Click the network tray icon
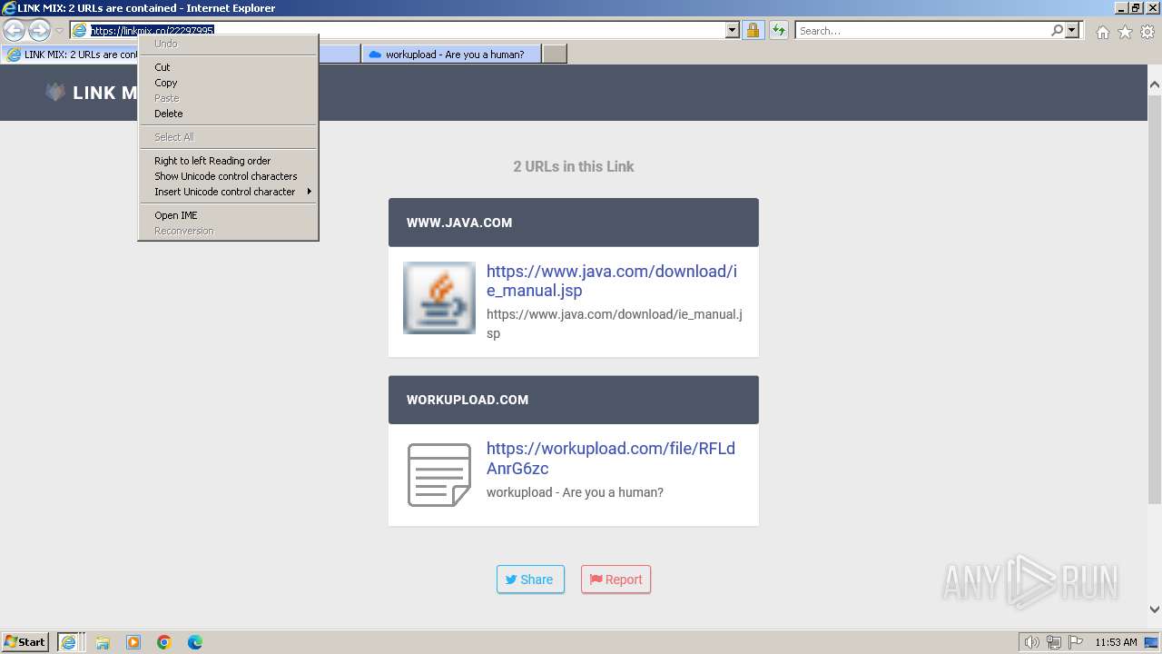Image resolution: width=1162 pixels, height=654 pixels. (1054, 642)
